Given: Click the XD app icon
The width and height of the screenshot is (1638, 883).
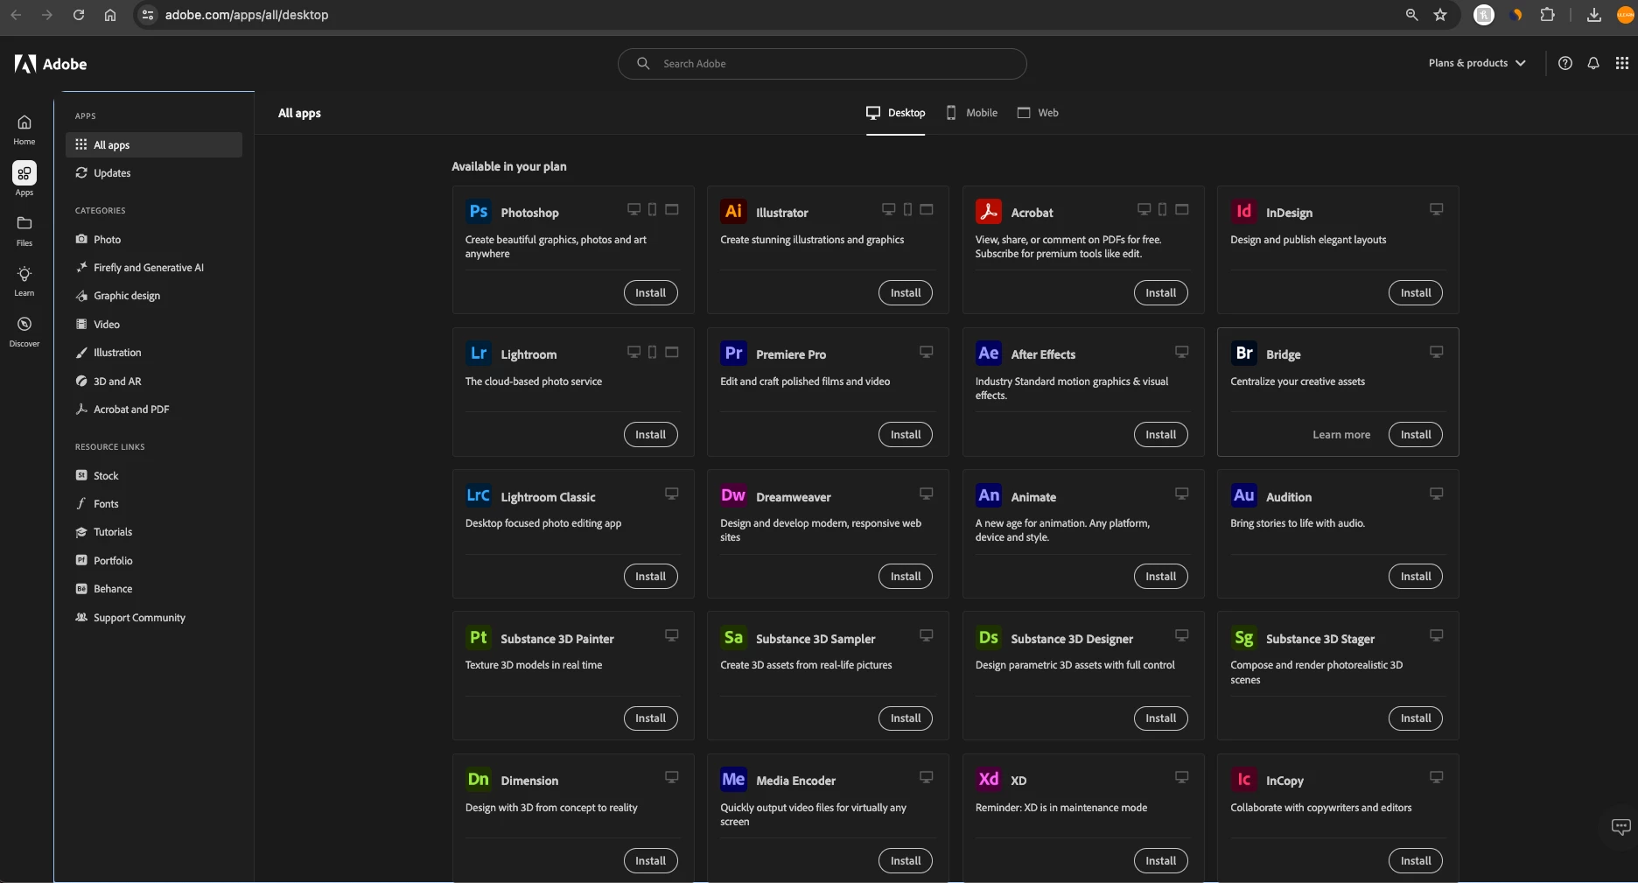Looking at the screenshot, I should pos(988,780).
